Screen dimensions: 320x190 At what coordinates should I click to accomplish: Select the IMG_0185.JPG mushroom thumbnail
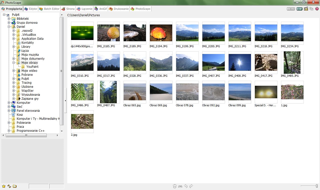pyautogui.click(x=108, y=33)
